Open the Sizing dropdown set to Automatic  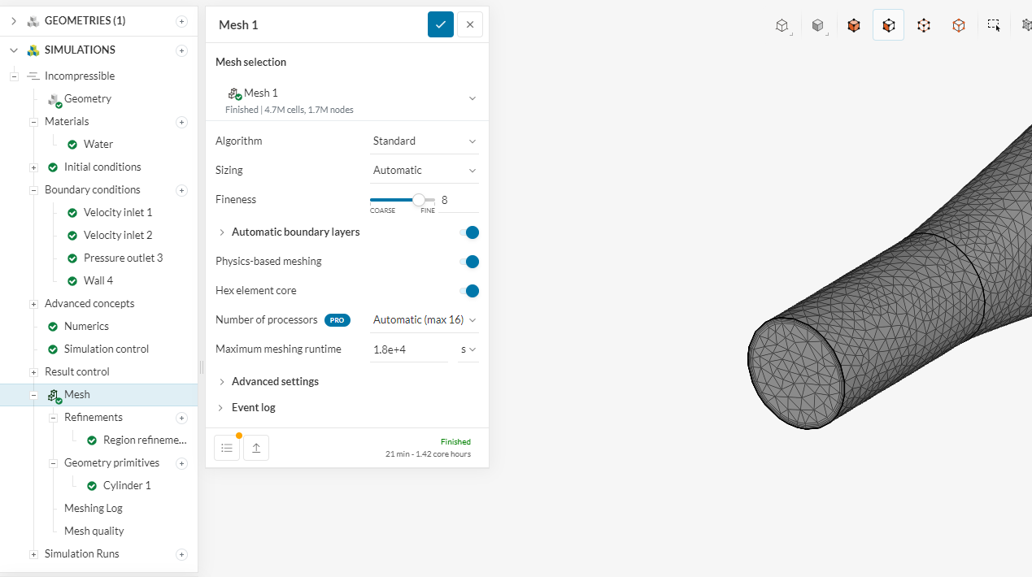tap(423, 170)
